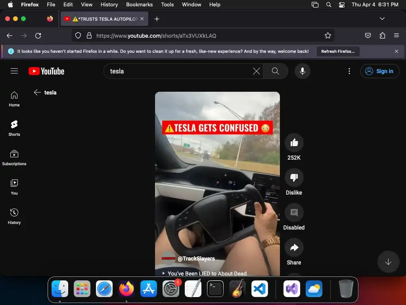
Task: Open Subscriptions in sidebar
Action: click(14, 158)
